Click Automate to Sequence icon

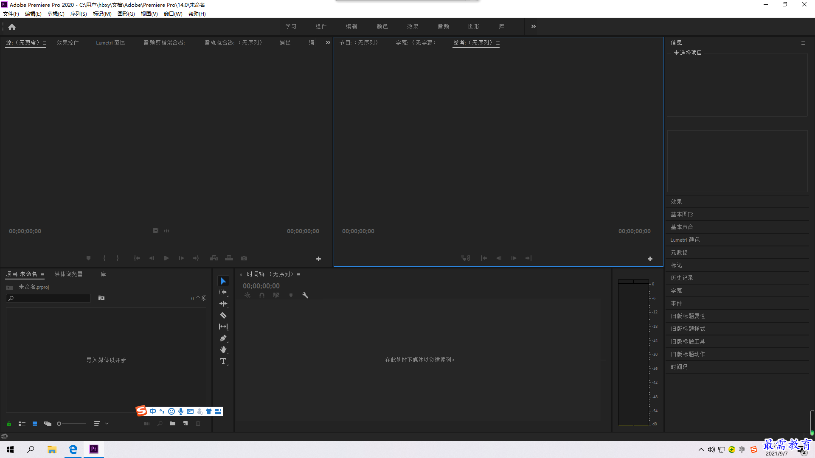click(x=147, y=424)
